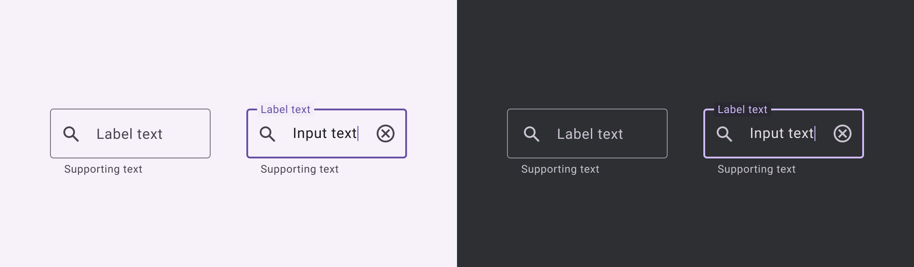Focus the dark theme 'Label text' placeholder field
The height and width of the screenshot is (267, 914).
tap(590, 134)
